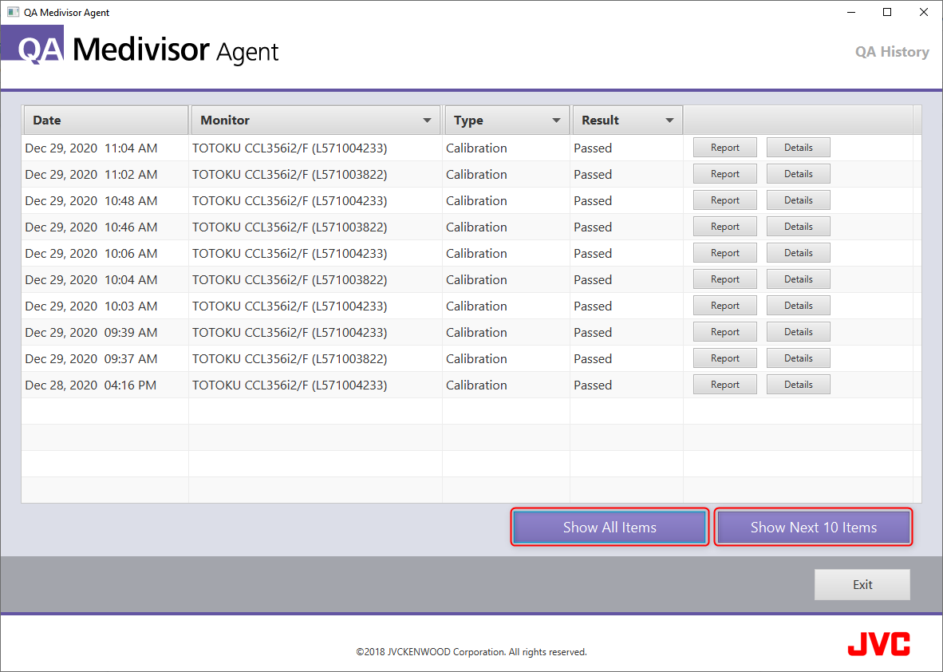This screenshot has width=943, height=672.
Task: Click Passed result in the 09:39 AM row
Action: [x=593, y=333]
